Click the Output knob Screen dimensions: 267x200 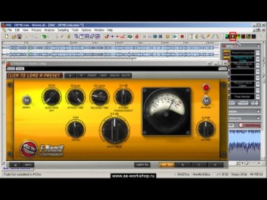[206, 129]
